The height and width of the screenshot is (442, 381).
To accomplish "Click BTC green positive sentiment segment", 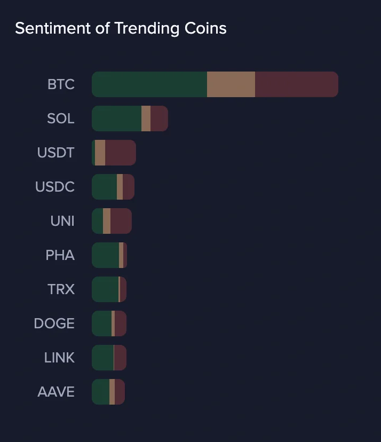I will pyautogui.click(x=149, y=84).
